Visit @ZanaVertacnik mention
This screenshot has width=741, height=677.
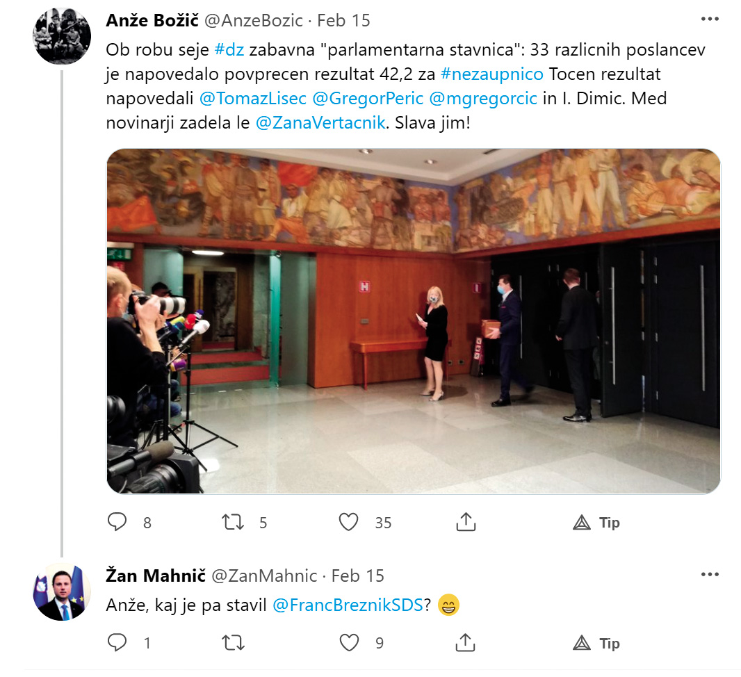point(320,123)
